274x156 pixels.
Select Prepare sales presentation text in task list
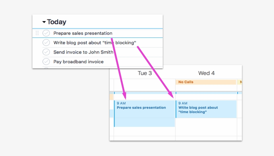pos(83,33)
